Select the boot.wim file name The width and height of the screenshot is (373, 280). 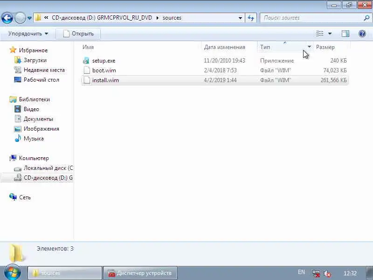click(x=104, y=70)
